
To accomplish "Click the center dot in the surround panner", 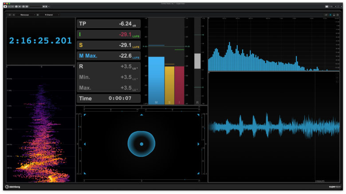I will click(142, 144).
